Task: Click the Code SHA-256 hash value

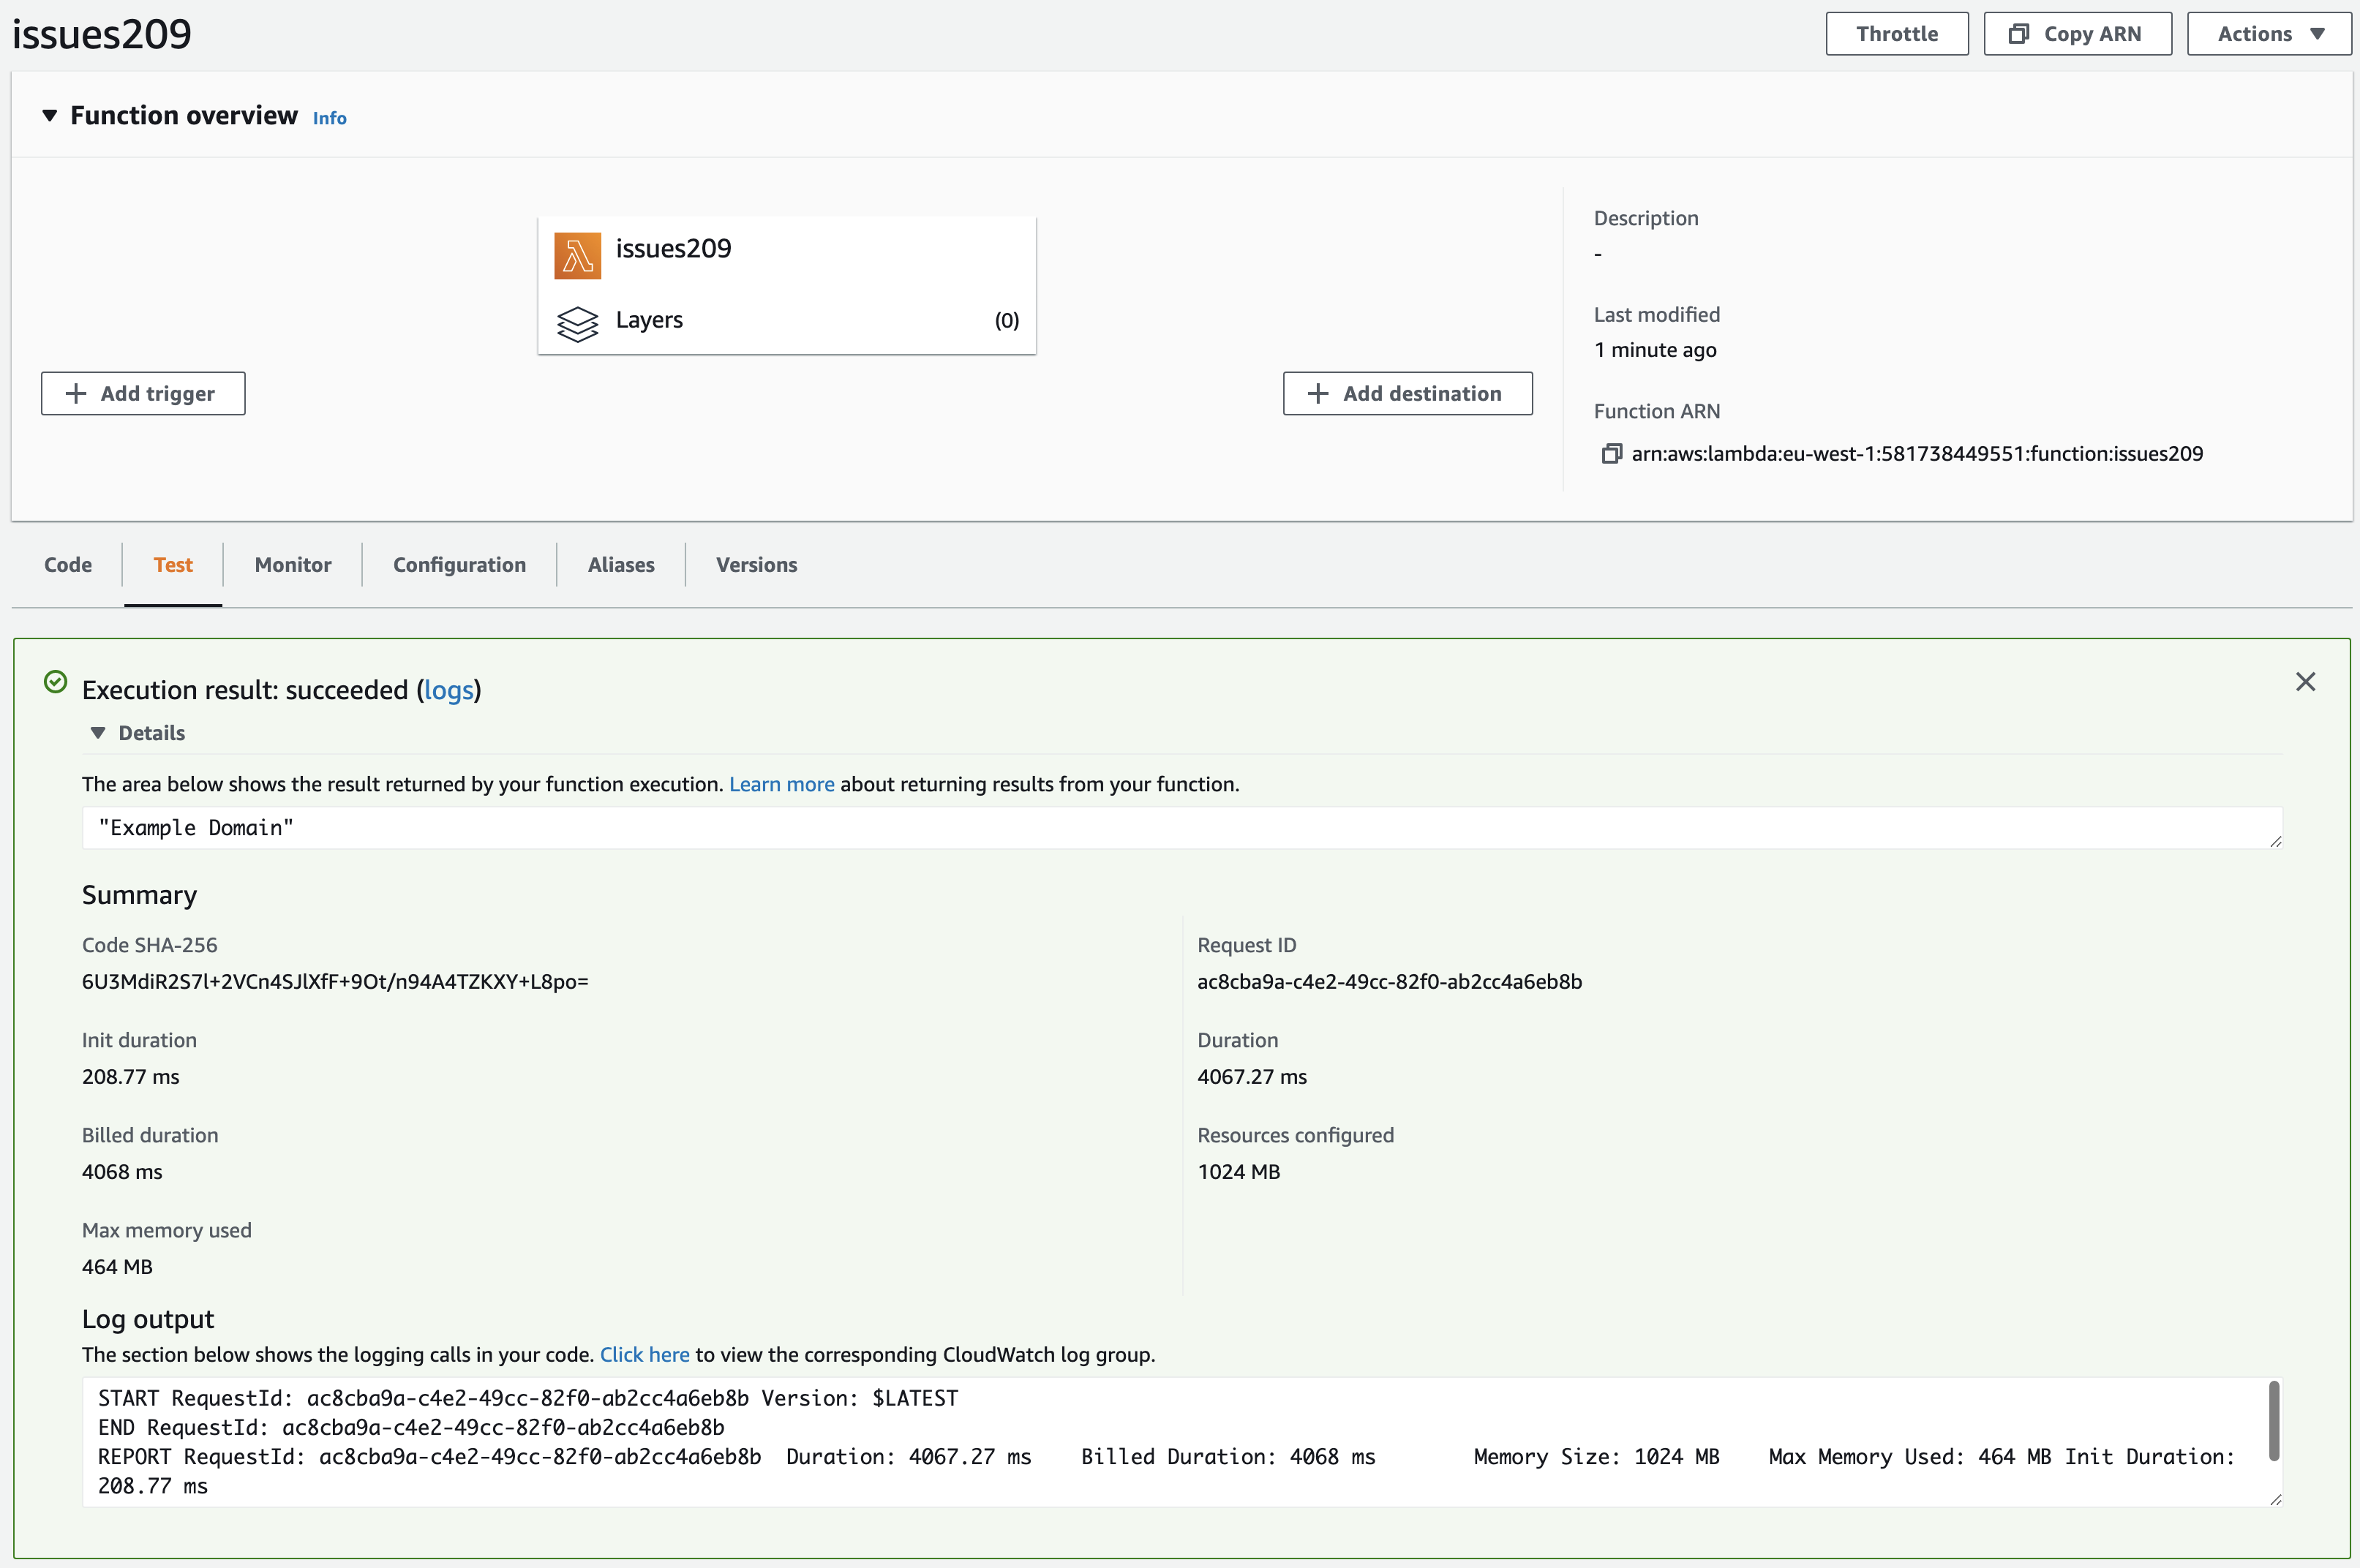Action: [335, 982]
